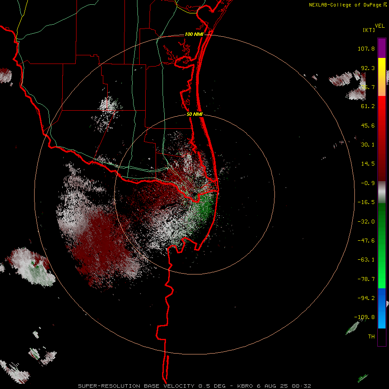Click the 30.1 velocity scale value
Image resolution: width=389 pixels, height=389 pixels.
click(368, 145)
